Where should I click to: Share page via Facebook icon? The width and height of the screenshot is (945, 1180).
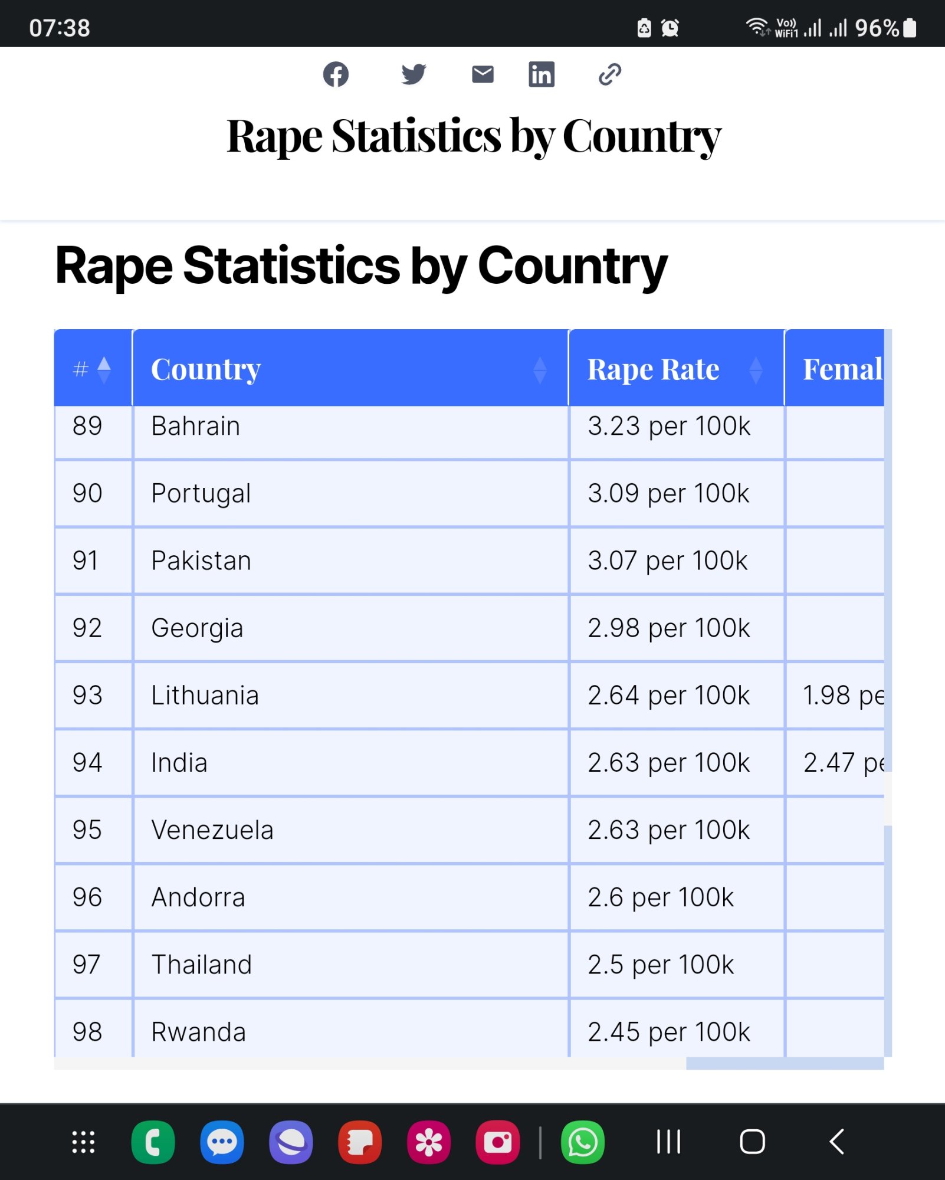[x=336, y=74]
